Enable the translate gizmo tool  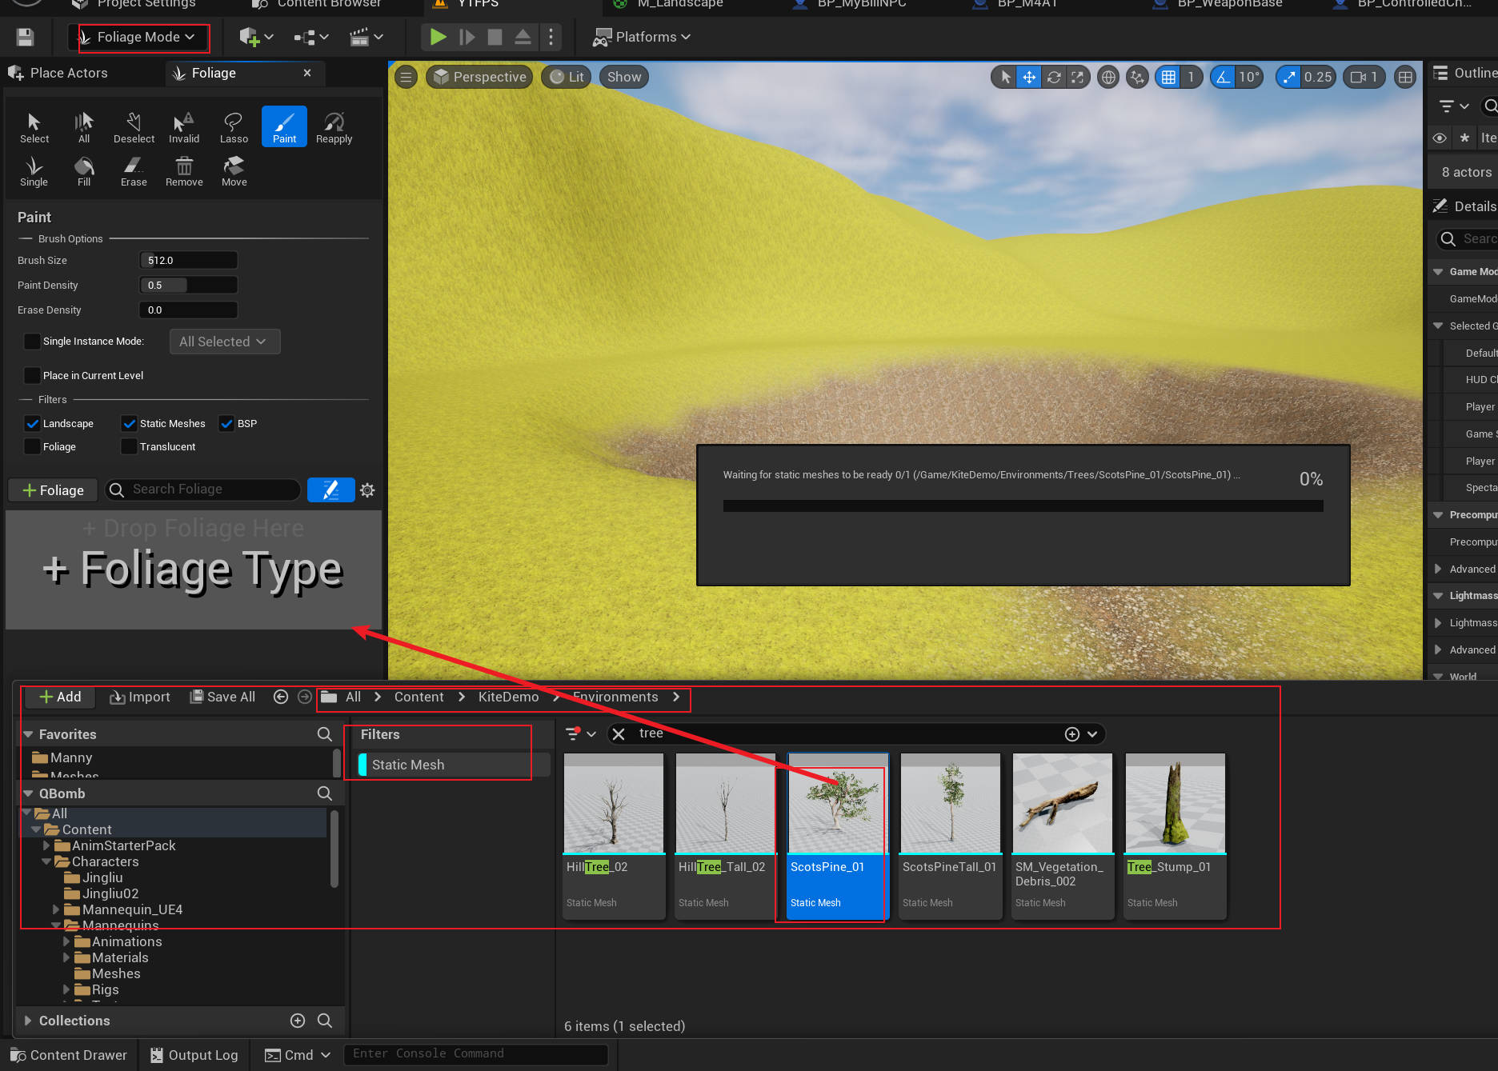coord(1029,77)
